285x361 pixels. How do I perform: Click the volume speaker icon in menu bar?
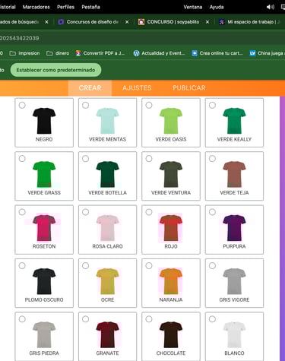(x=270, y=7)
